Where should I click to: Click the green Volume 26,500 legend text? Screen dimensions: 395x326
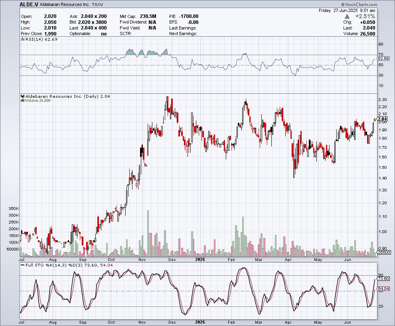[38, 100]
